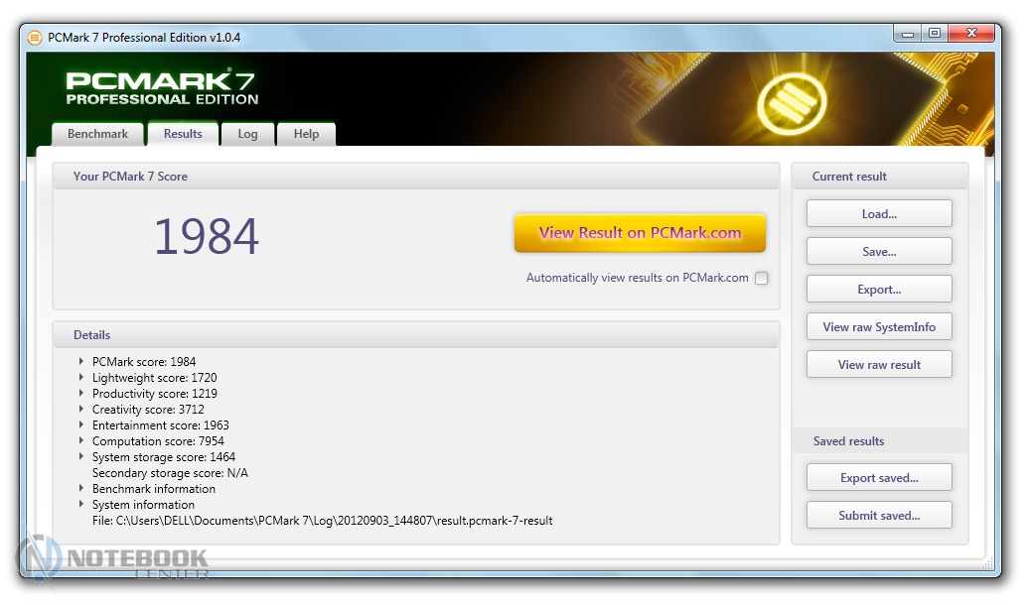Open the Help tab
This screenshot has height=605, width=1029.
pos(306,134)
